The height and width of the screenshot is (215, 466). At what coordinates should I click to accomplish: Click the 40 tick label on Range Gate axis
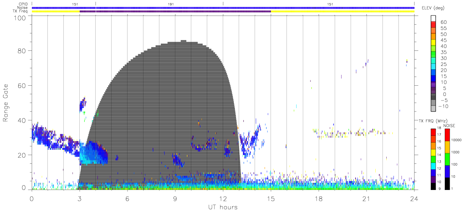coord(22,120)
